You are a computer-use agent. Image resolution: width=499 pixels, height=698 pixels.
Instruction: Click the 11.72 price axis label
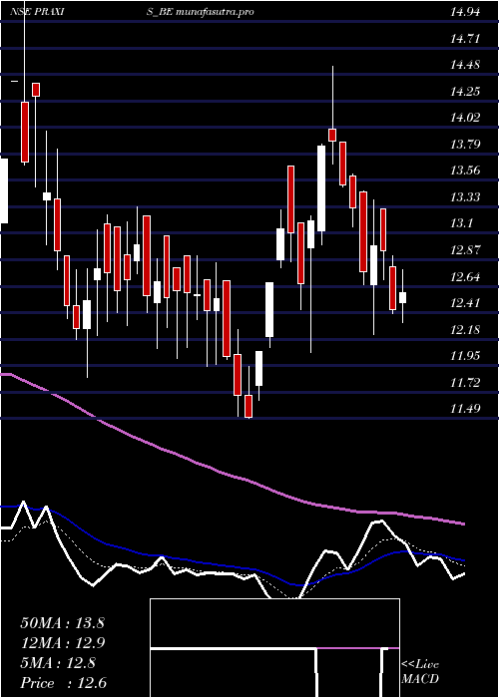(465, 382)
